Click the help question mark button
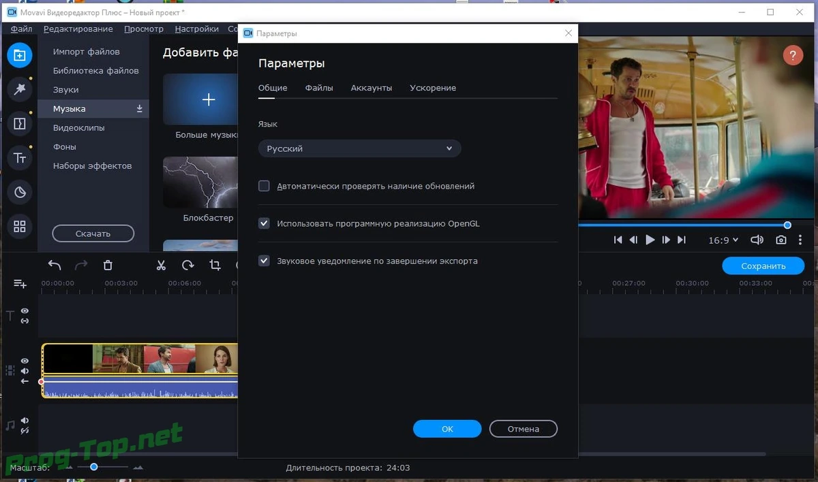 (x=793, y=55)
